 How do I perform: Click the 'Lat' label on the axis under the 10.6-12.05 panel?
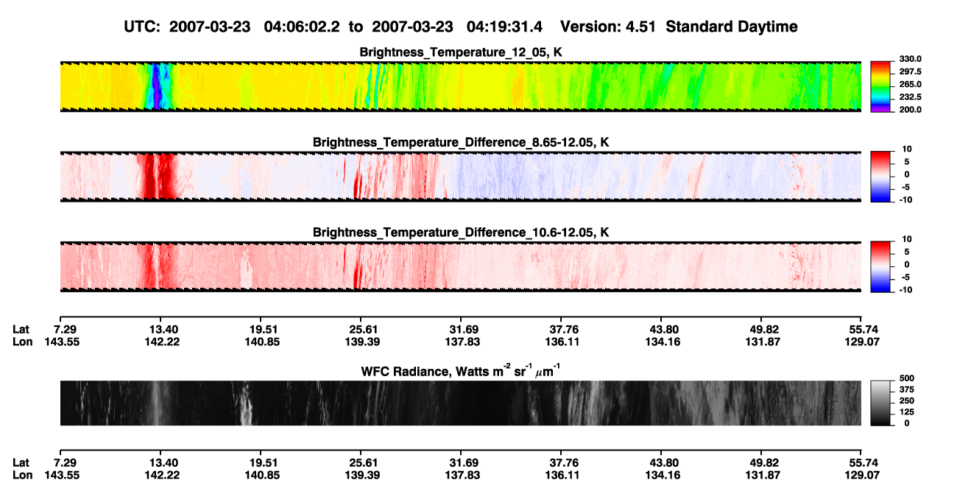click(x=21, y=329)
